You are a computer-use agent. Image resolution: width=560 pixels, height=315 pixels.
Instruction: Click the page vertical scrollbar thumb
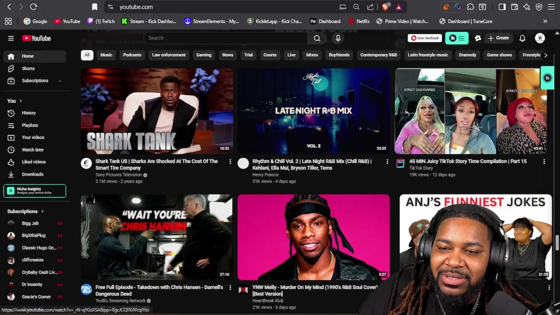point(557,242)
